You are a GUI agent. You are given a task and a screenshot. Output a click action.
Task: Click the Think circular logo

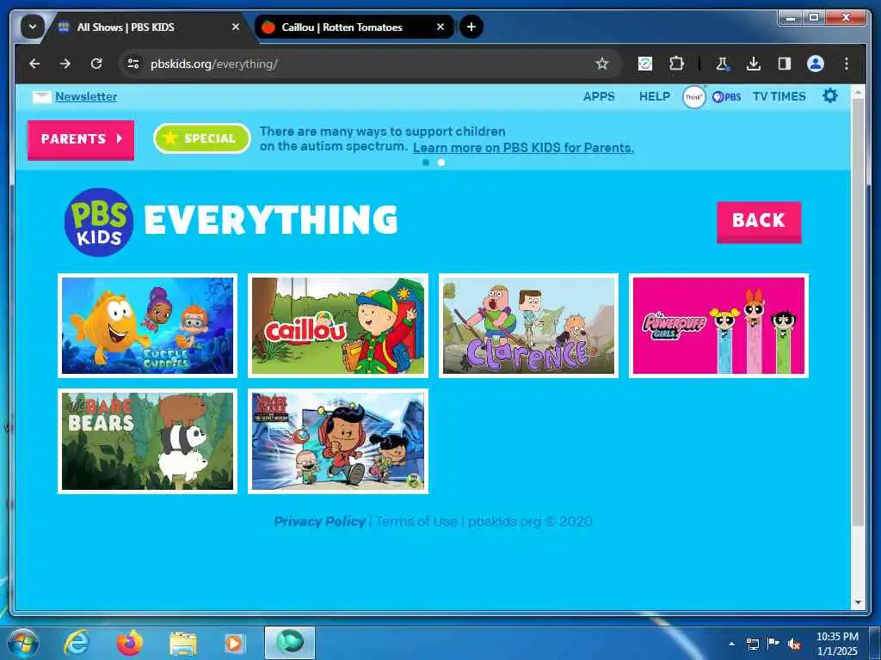[x=694, y=97]
